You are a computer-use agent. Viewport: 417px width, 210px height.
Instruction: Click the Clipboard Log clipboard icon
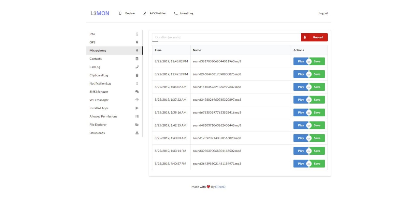coord(137,75)
